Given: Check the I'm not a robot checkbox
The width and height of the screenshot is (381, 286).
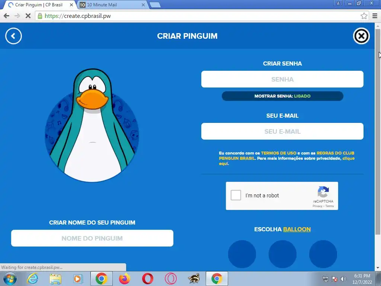Looking at the screenshot, I should point(236,195).
